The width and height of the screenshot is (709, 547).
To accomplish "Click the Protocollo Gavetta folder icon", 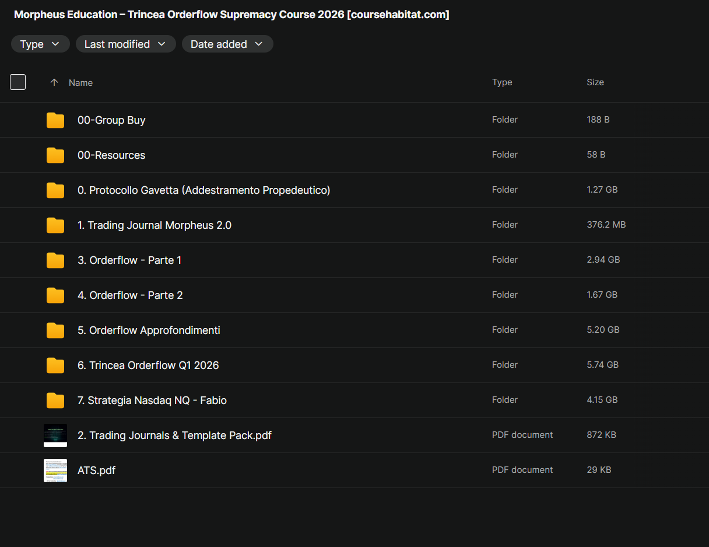I will 55,190.
